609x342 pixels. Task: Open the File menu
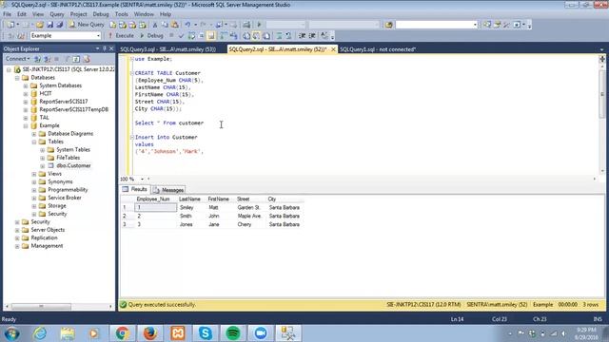click(x=7, y=14)
